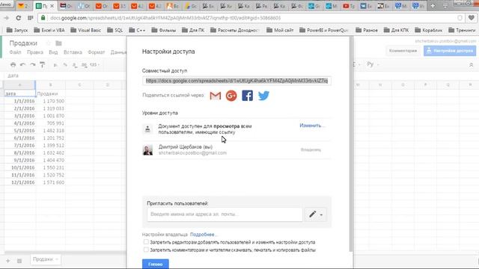Open the Вид menu
Viewport: 479px width, 269px height.
pyautogui.click(x=53, y=52)
